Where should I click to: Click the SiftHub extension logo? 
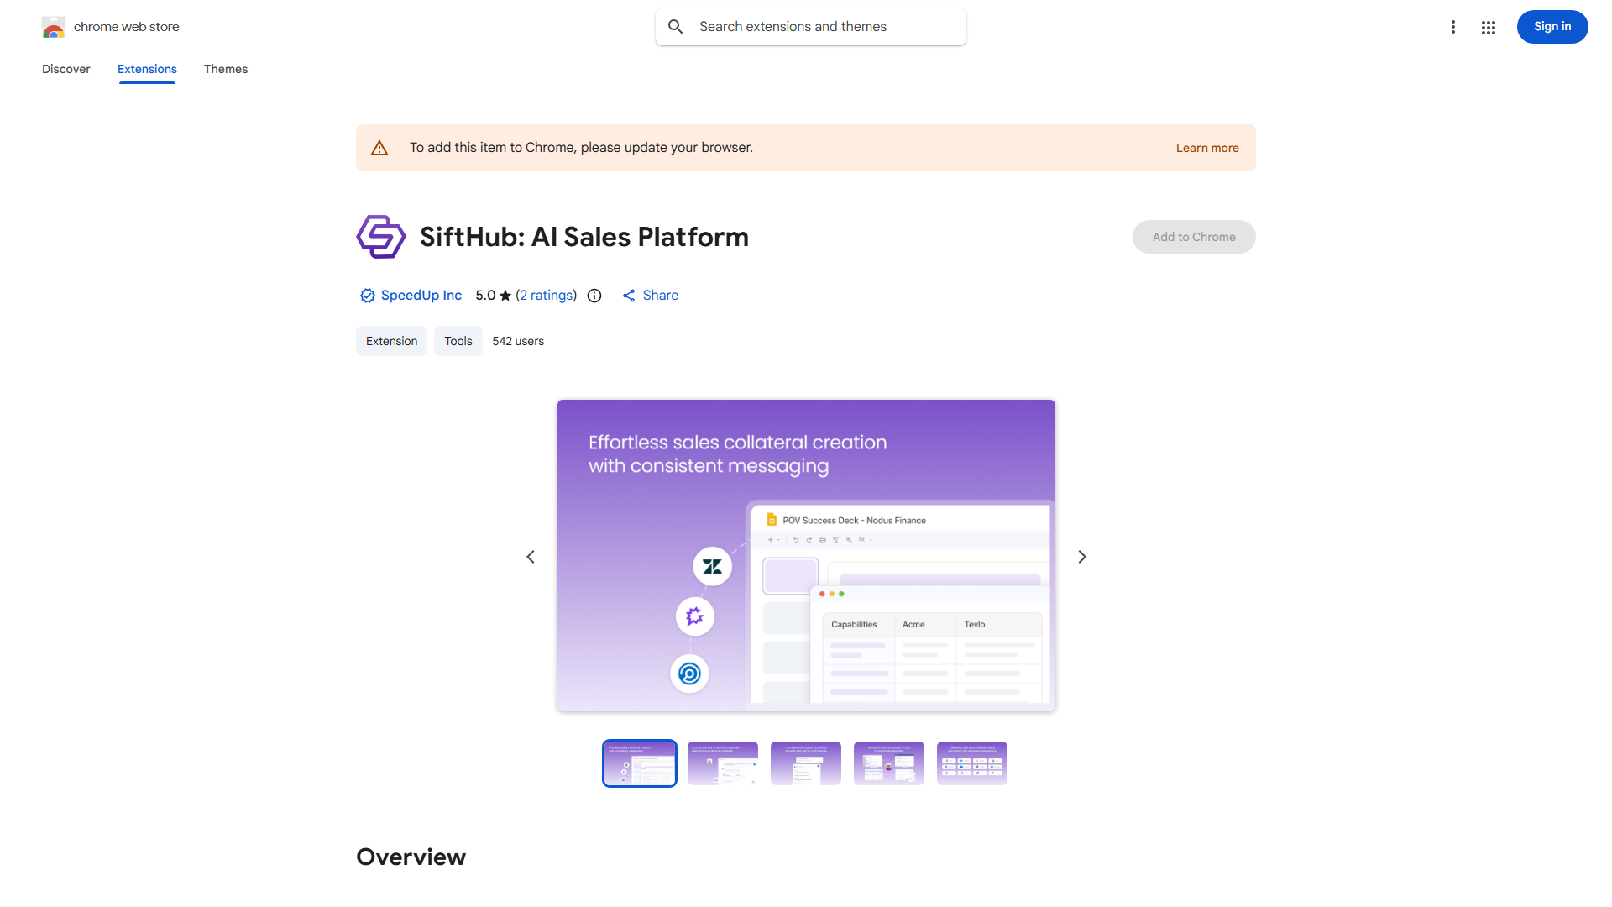380,236
